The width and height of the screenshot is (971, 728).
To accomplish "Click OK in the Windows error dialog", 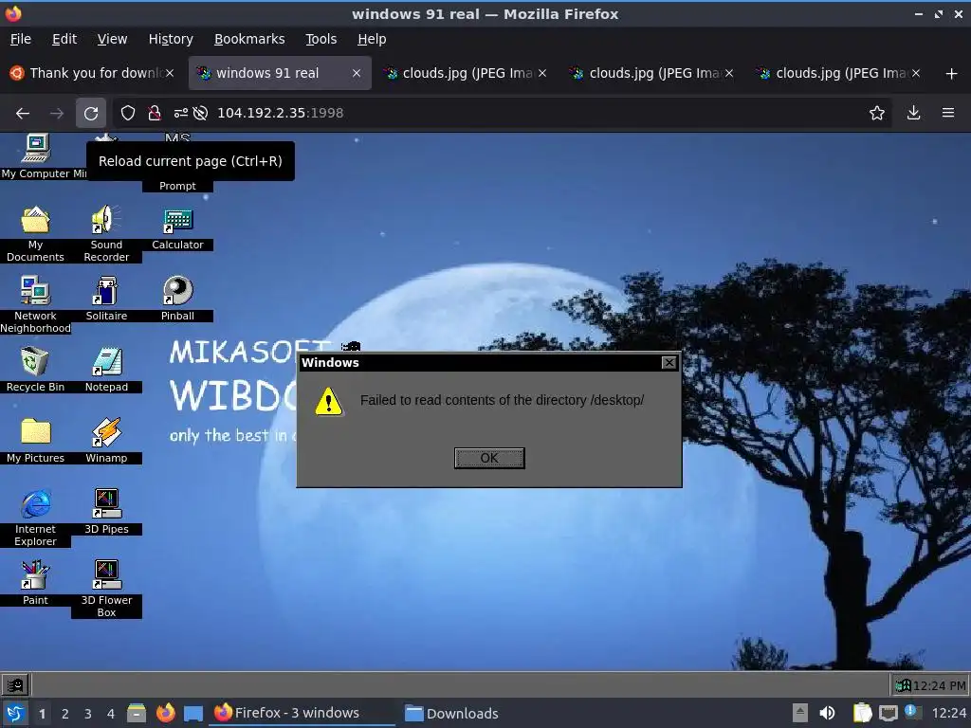I will (x=489, y=458).
